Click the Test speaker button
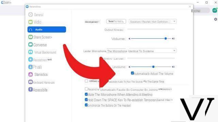Viewport: 218px width, 122px height. (116, 21)
